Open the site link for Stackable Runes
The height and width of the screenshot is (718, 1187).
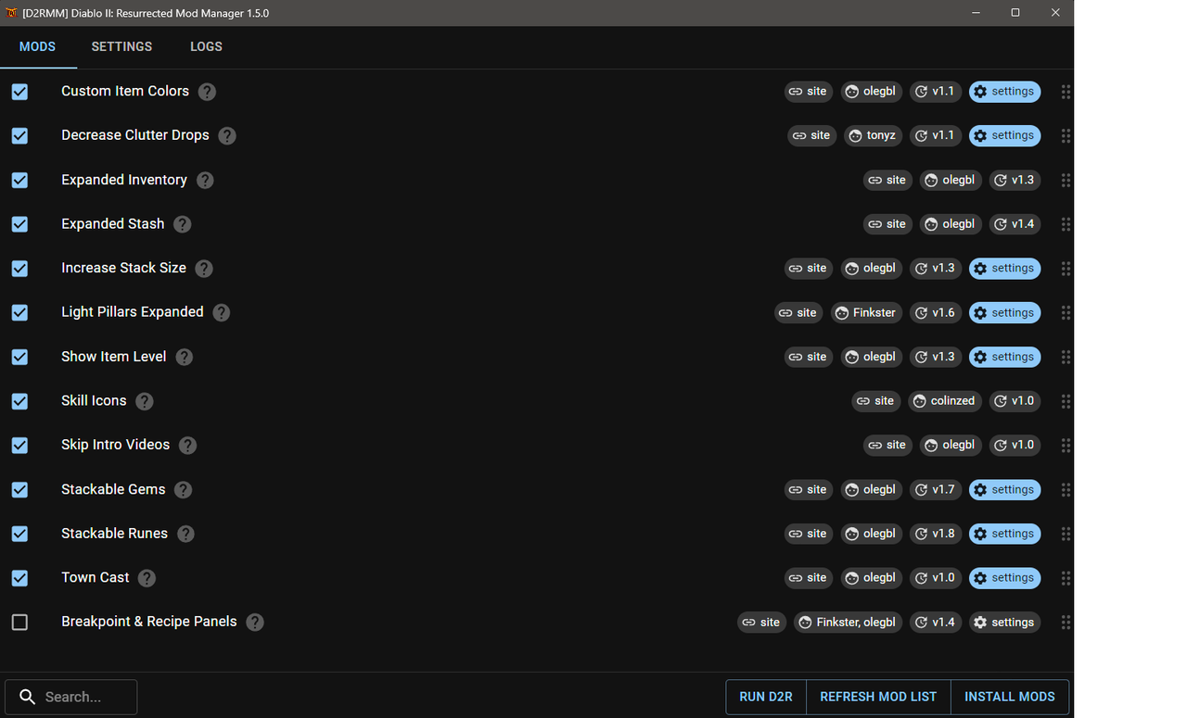click(x=808, y=533)
